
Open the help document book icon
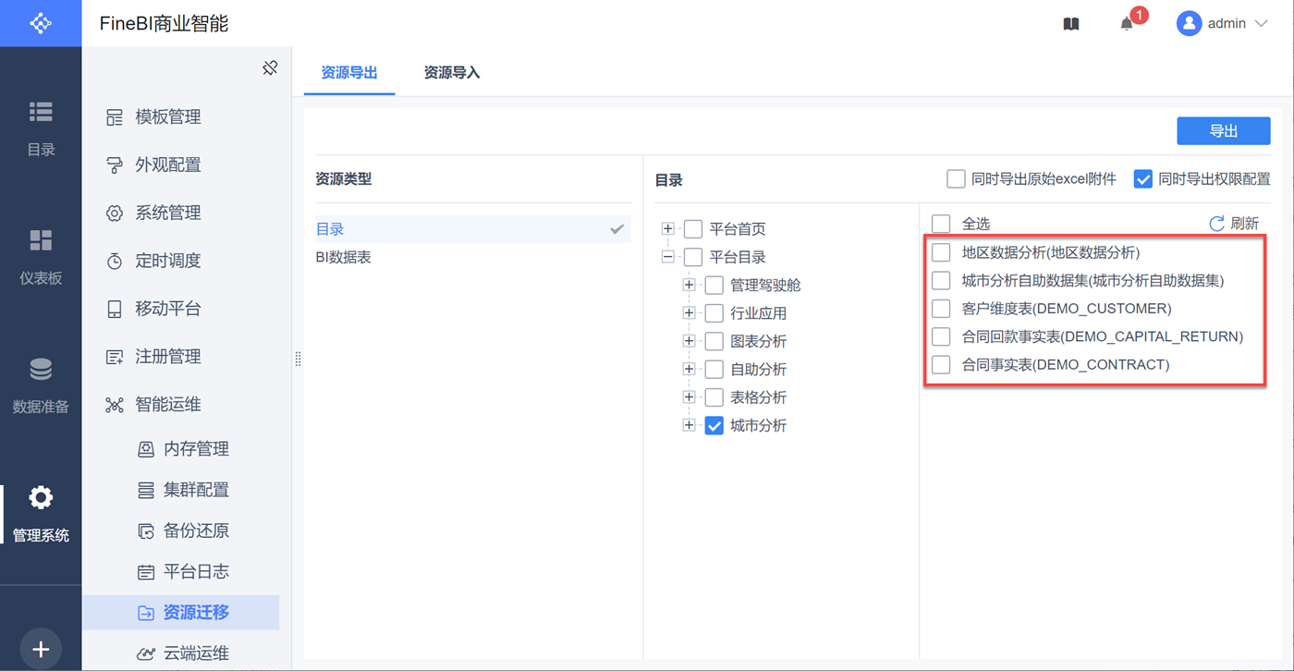click(1071, 24)
